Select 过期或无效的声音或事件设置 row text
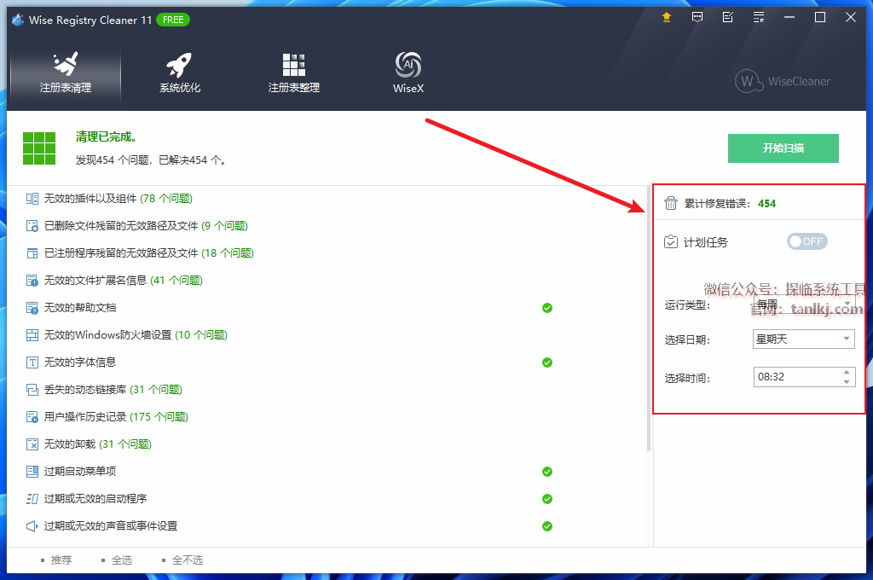Image resolution: width=873 pixels, height=580 pixels. [x=111, y=526]
